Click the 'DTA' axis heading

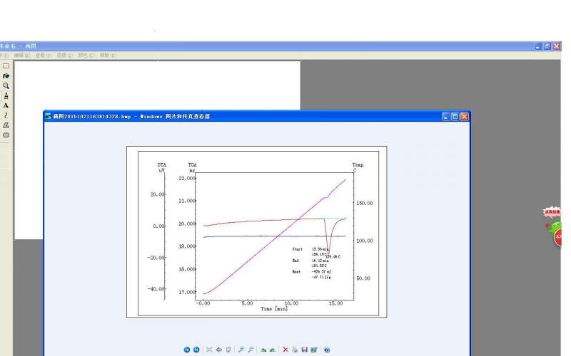tap(162, 165)
